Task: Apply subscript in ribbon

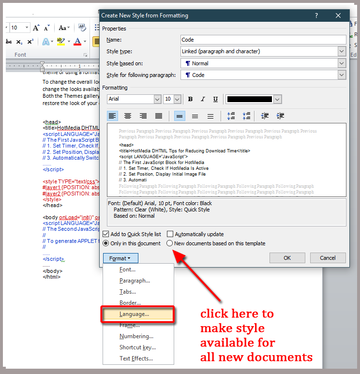Action: 19,42
